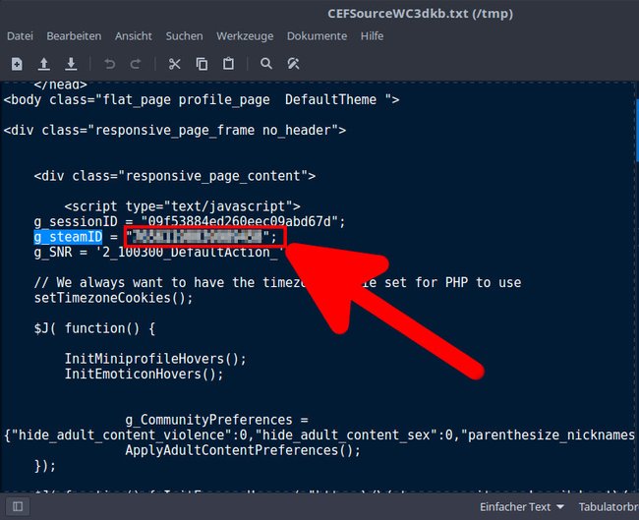Open the Einfacher Text syntax dropdown
639x520 pixels.
click(x=522, y=507)
